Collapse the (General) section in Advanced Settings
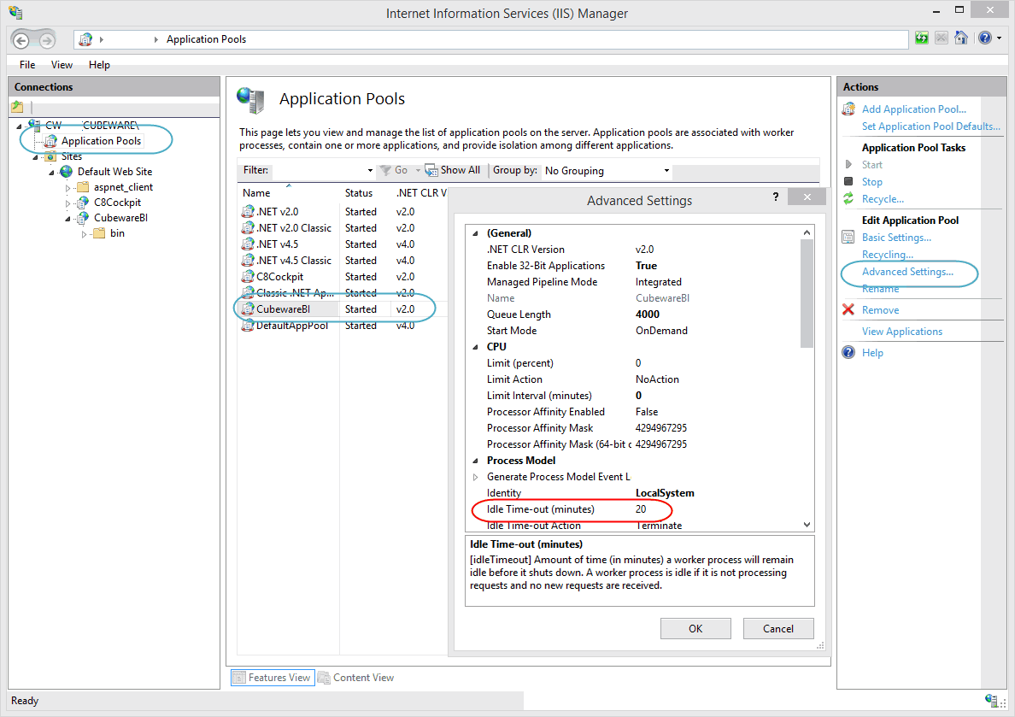The width and height of the screenshot is (1015, 717). [475, 234]
